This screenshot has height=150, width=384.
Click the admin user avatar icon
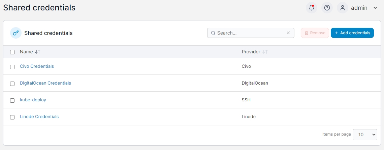pyautogui.click(x=343, y=8)
